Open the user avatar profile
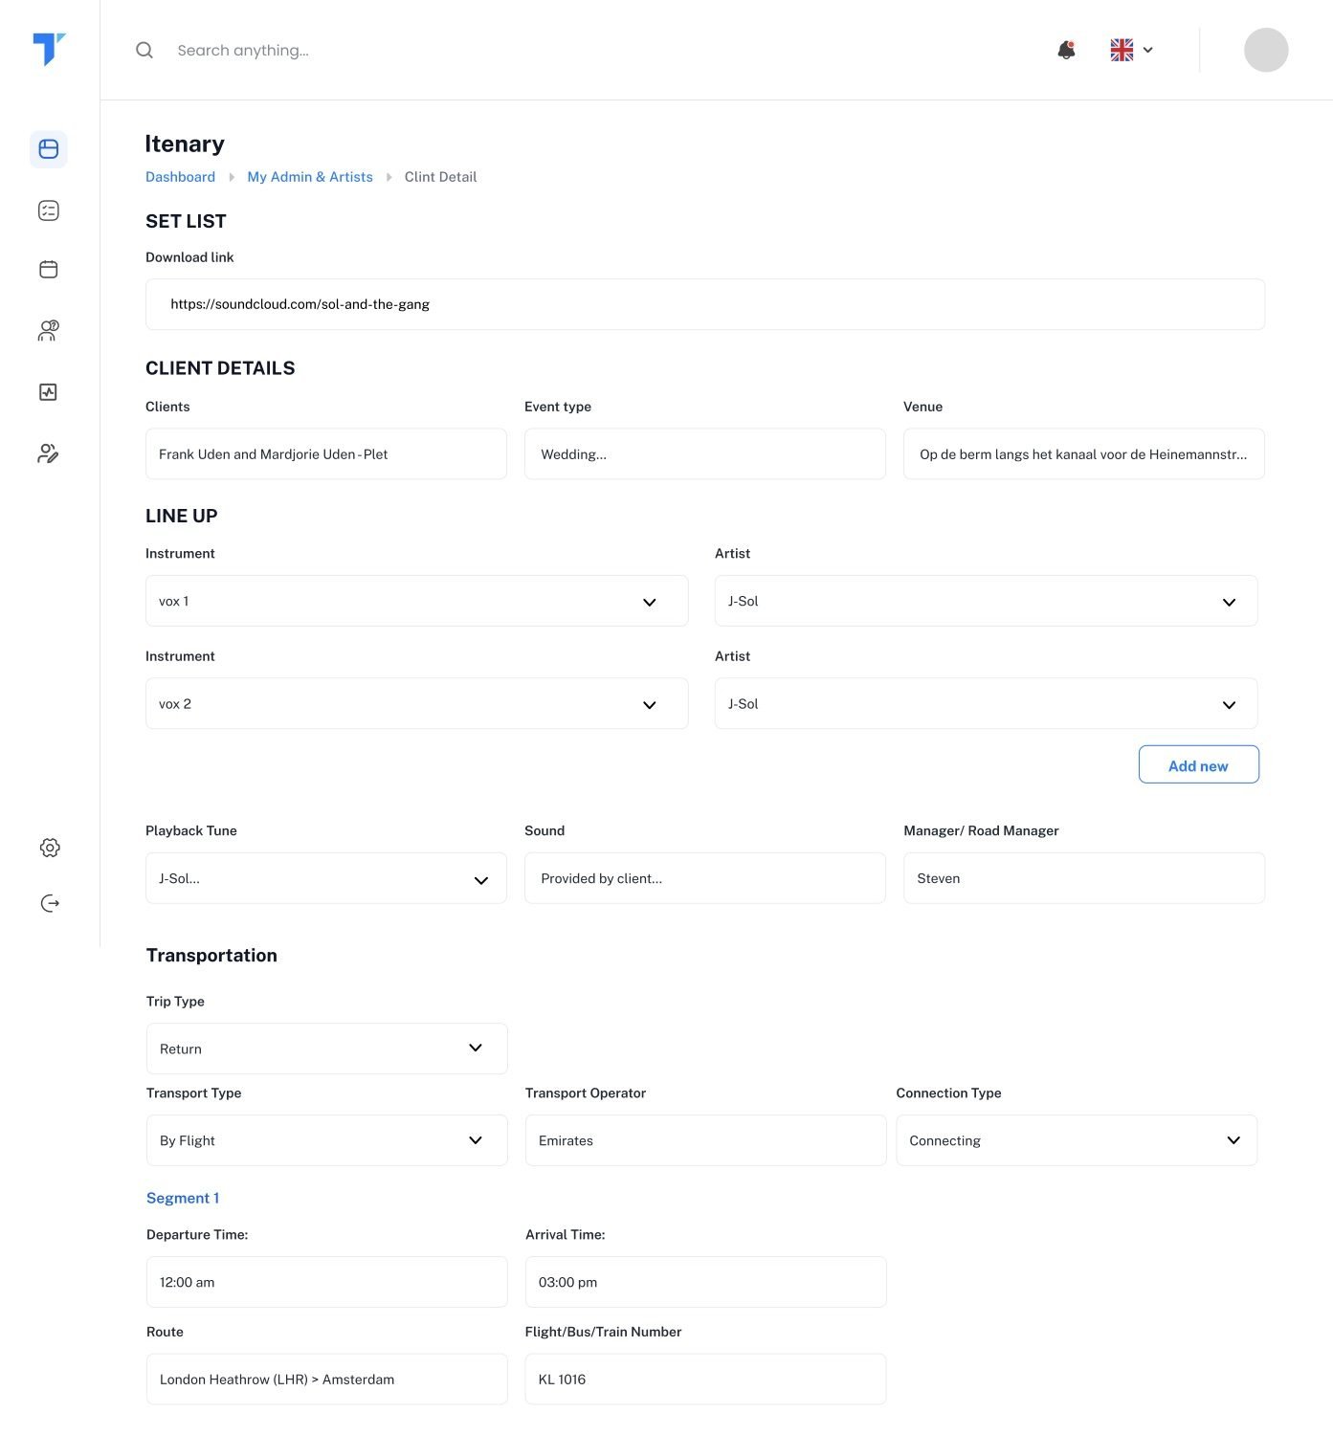 [x=1266, y=50]
